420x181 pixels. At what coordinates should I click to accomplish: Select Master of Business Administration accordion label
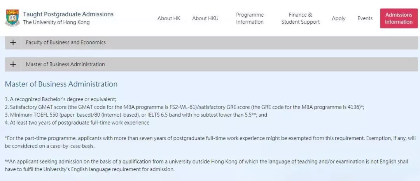click(65, 64)
